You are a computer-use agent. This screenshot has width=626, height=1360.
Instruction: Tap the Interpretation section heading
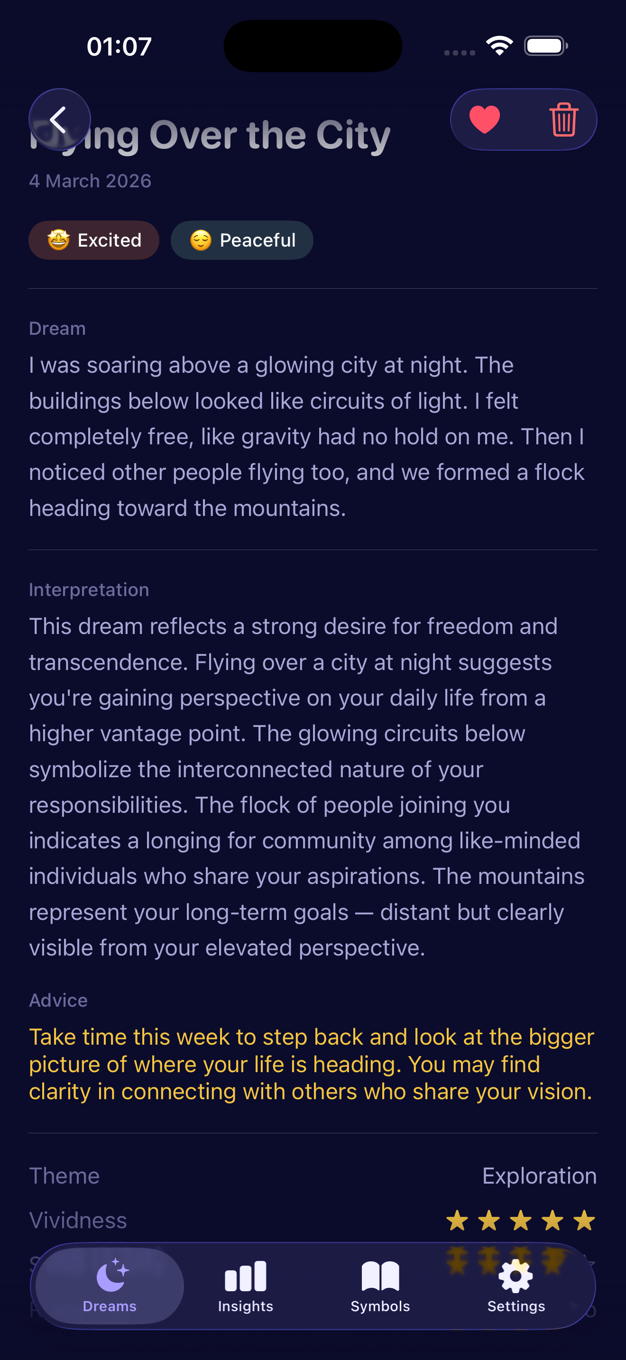pos(89,589)
